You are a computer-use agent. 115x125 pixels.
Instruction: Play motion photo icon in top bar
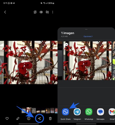35,12
